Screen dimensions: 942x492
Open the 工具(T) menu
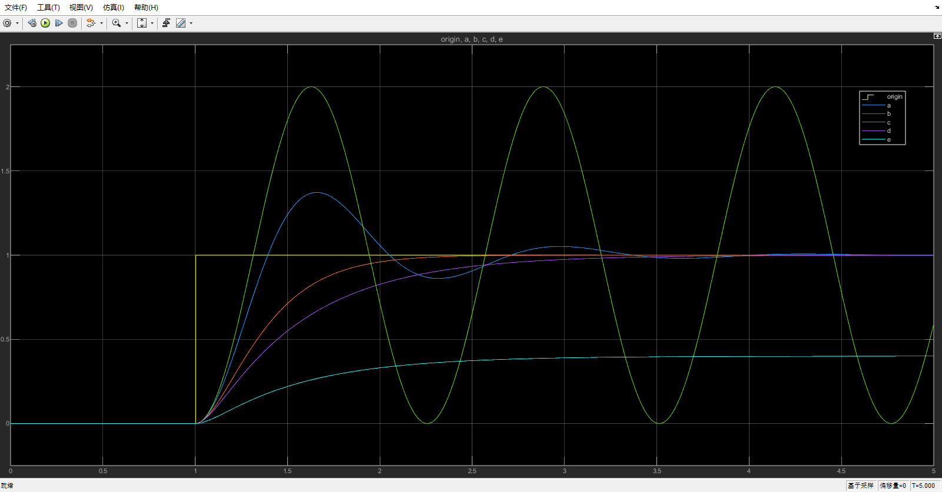(48, 8)
